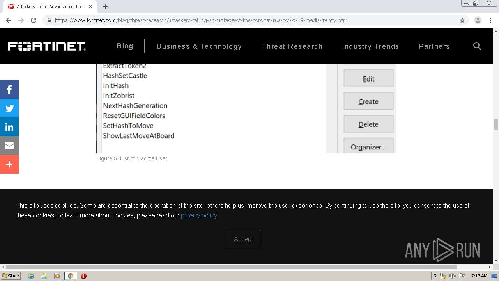Image resolution: width=499 pixels, height=281 pixels.
Task: Open the red Opera taskbar icon
Action: tap(83, 276)
